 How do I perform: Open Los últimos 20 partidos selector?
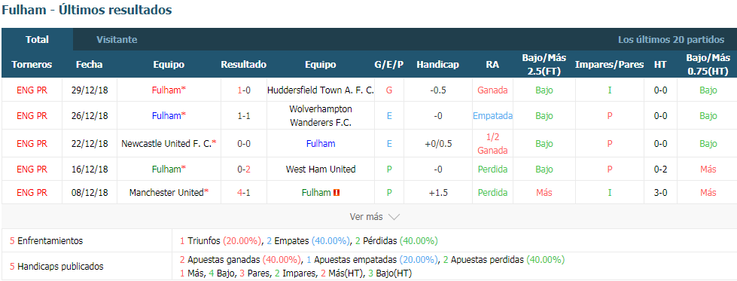(672, 39)
